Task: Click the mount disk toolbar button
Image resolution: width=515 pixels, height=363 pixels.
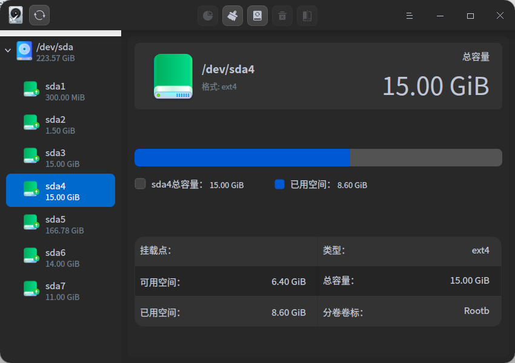Action: pos(257,15)
